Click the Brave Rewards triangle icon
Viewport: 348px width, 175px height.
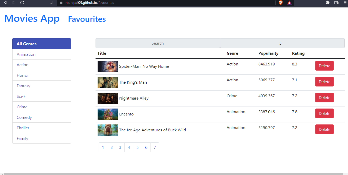click(289, 3)
